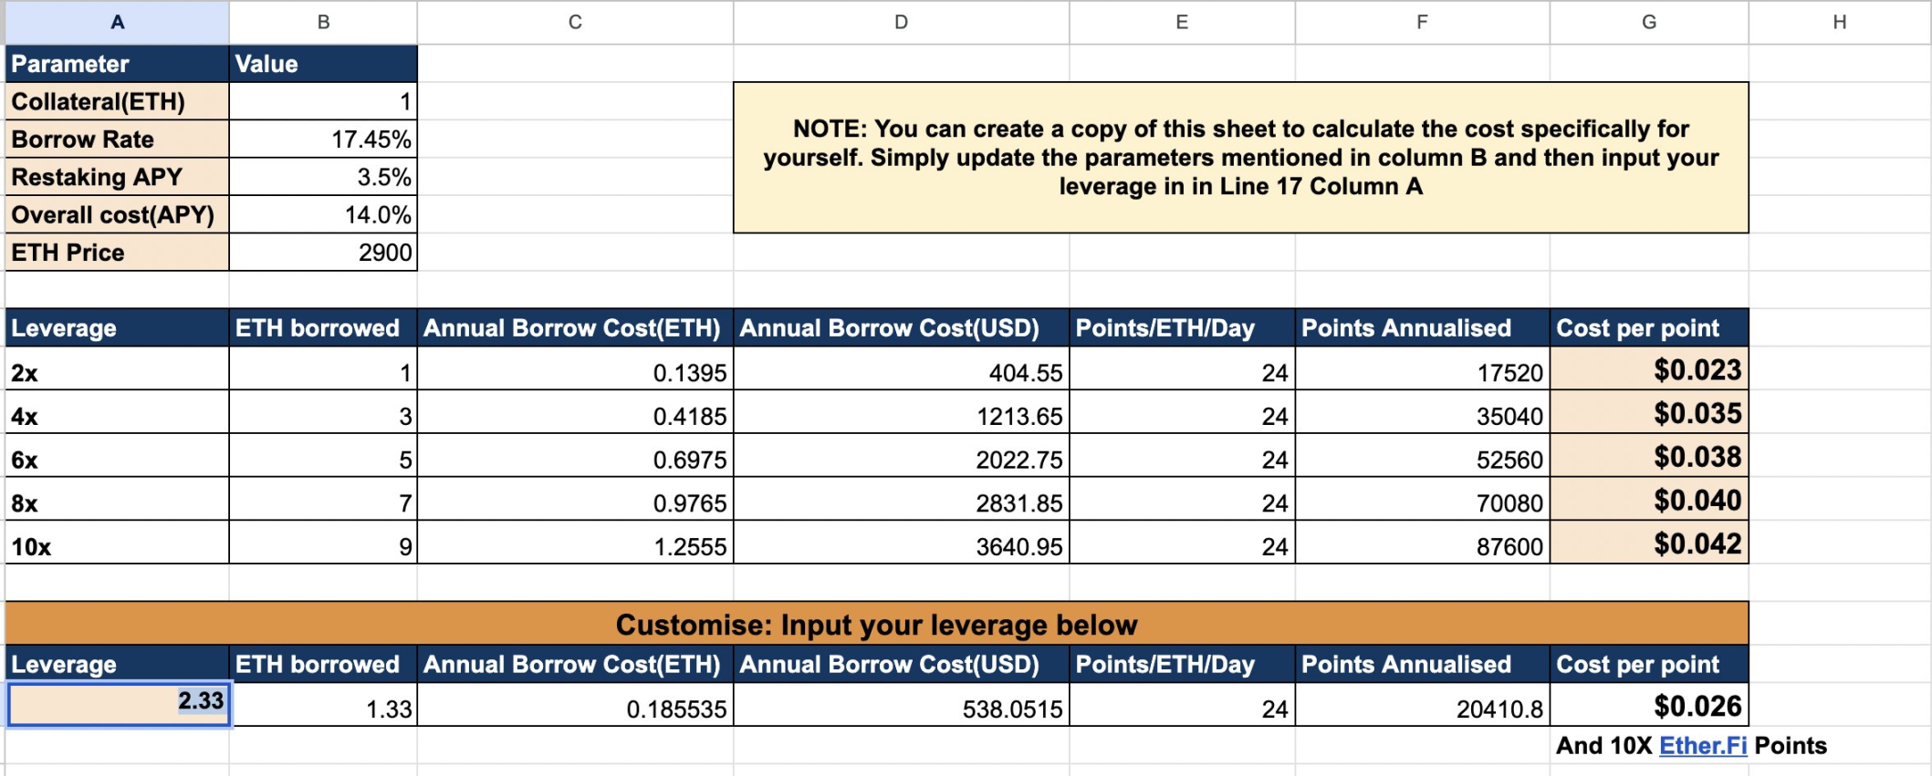
Task: Select the 538.0515 annual borrow cost cell
Action: (901, 709)
